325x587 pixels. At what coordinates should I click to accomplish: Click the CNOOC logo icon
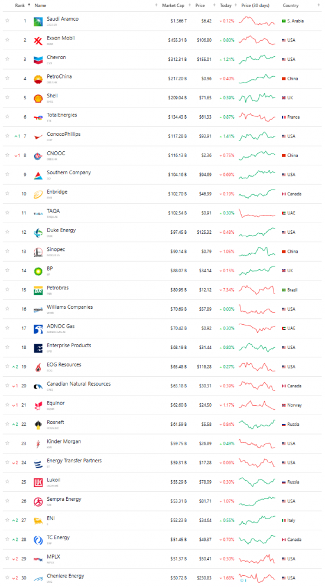[38, 156]
